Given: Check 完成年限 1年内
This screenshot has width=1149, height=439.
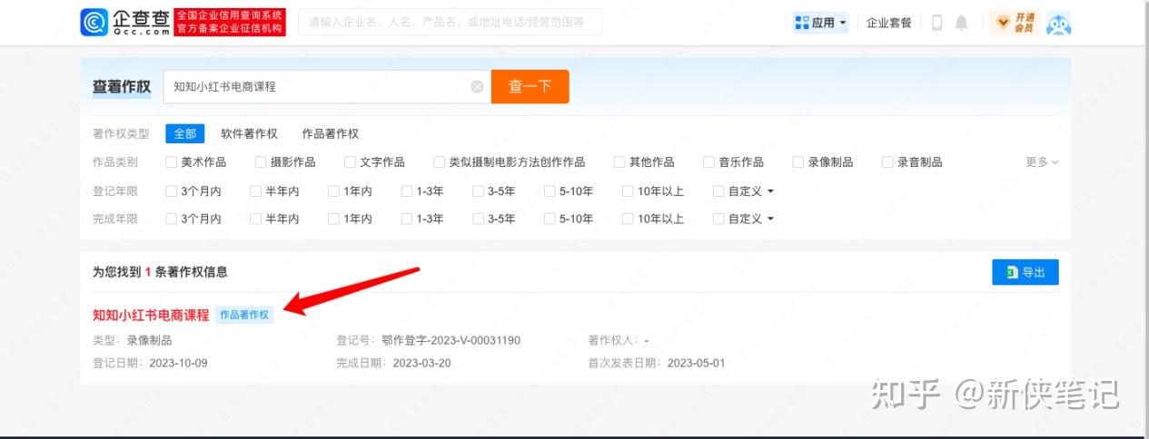Looking at the screenshot, I should (x=333, y=219).
